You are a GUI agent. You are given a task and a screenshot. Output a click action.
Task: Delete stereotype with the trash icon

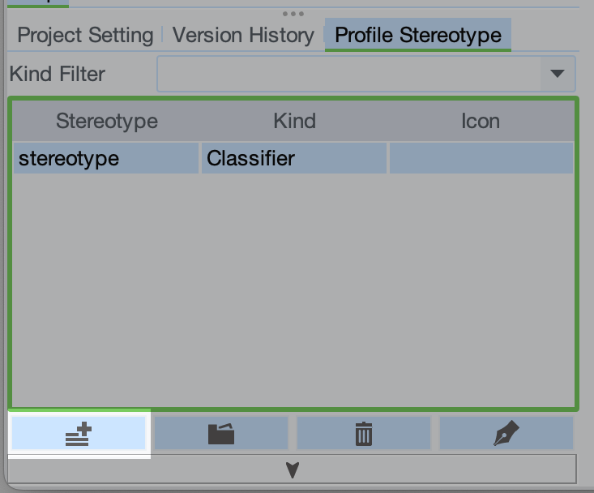[x=364, y=434]
